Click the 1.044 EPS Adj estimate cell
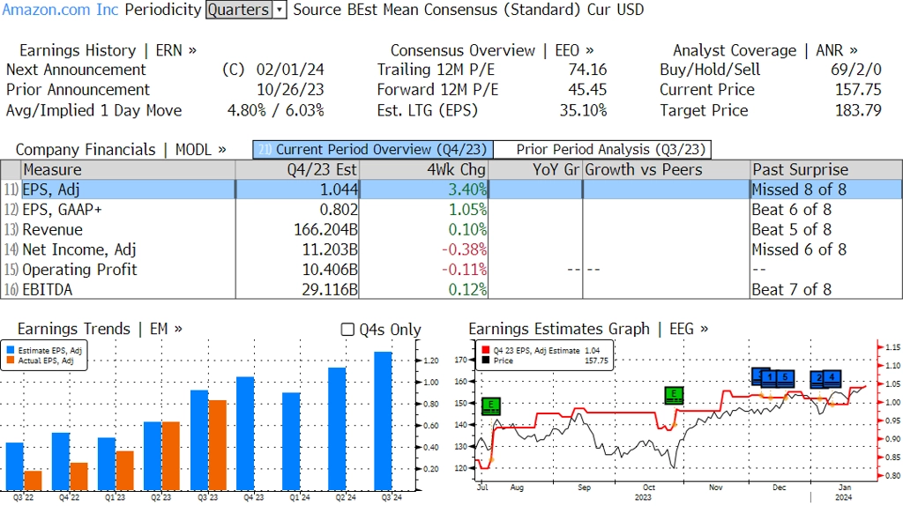Screen dimensions: 903x506 pyautogui.click(x=297, y=190)
